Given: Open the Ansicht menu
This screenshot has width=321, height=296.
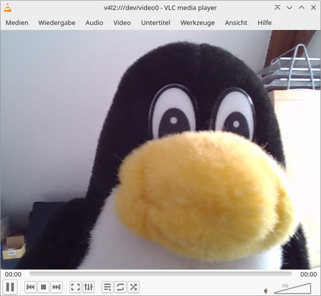Looking at the screenshot, I should coord(236,22).
